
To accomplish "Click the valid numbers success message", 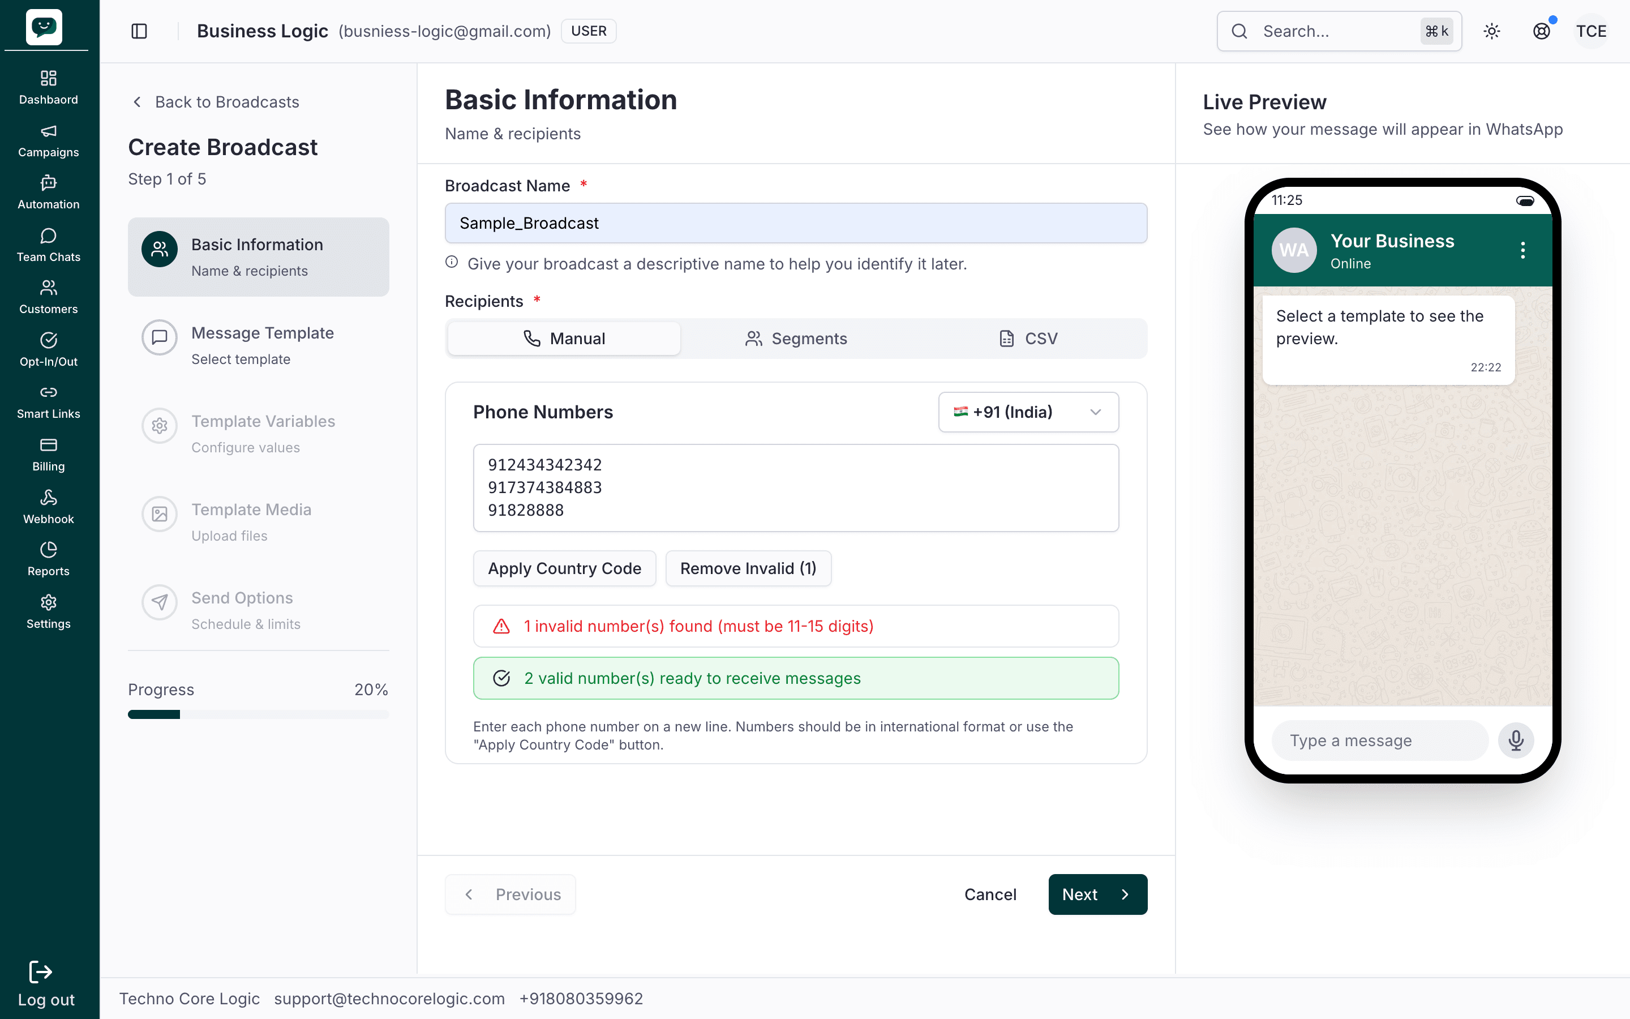I will point(796,678).
